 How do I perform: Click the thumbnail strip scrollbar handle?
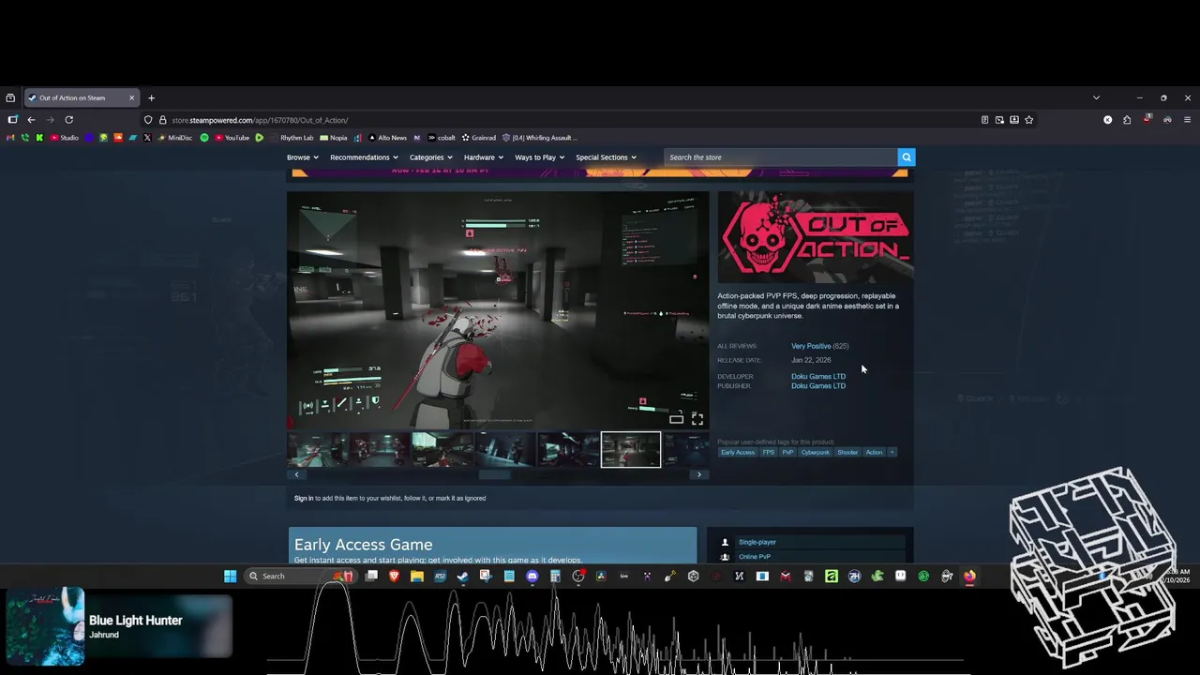495,474
